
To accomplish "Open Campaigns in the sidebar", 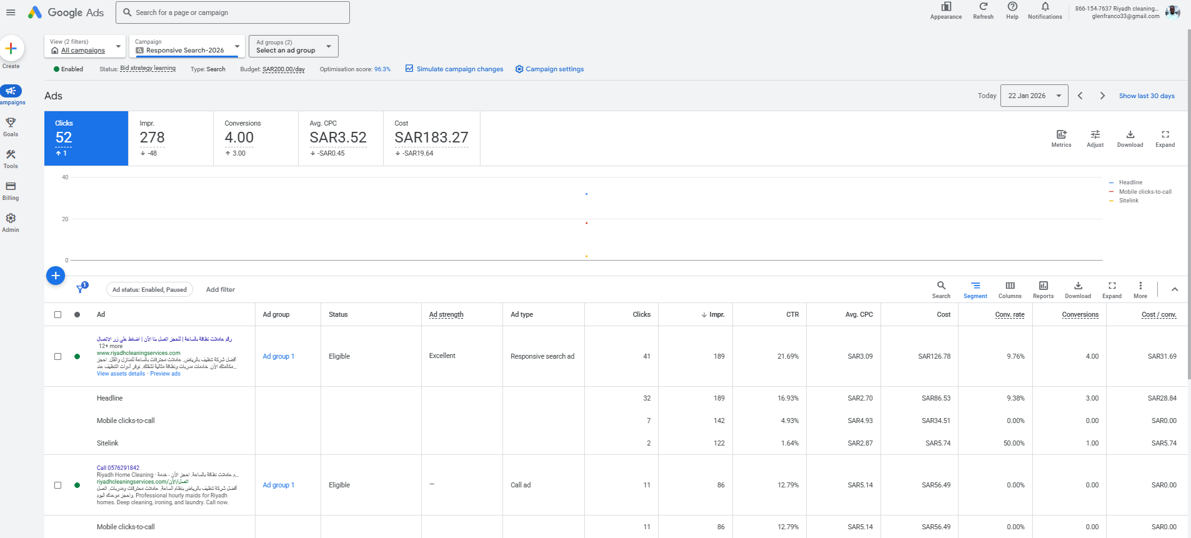I will pyautogui.click(x=11, y=94).
